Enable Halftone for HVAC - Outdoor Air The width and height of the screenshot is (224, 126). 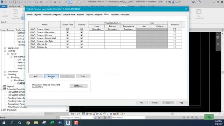pos(174,47)
